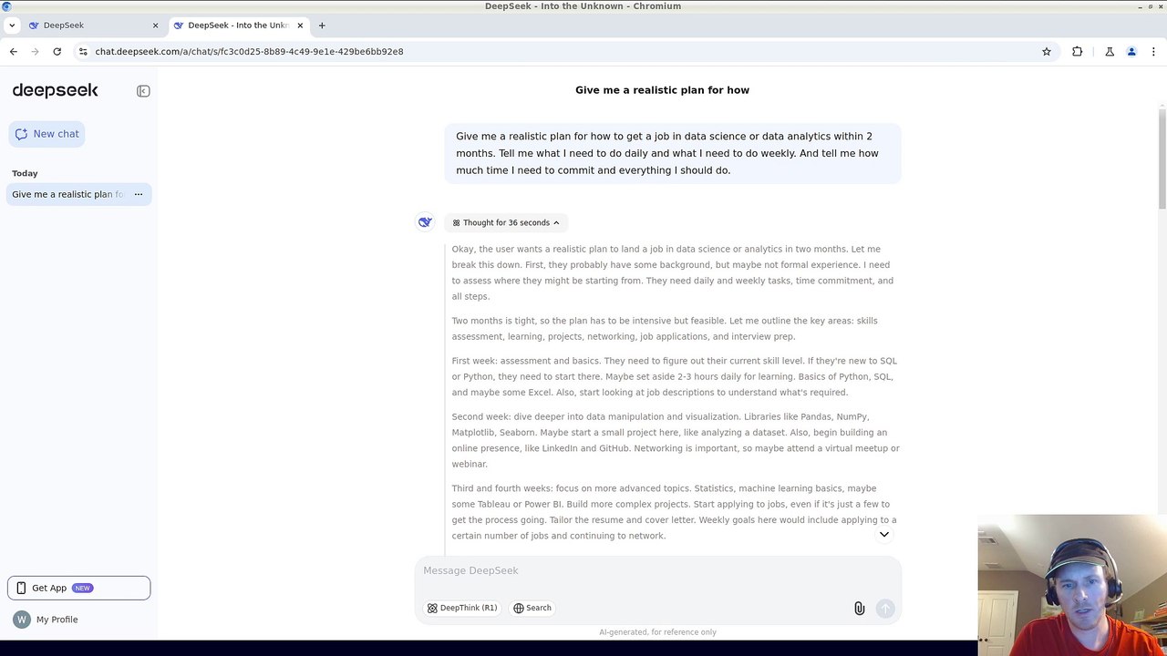Click the send message arrow button
Image resolution: width=1167 pixels, height=656 pixels.
tap(884, 609)
